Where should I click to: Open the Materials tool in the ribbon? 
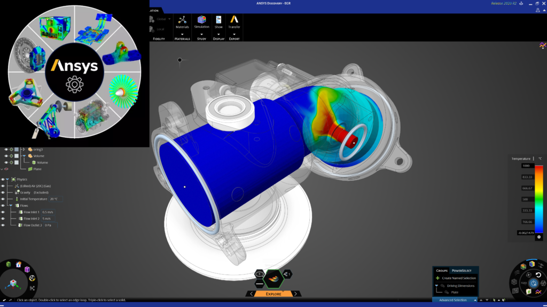click(182, 22)
